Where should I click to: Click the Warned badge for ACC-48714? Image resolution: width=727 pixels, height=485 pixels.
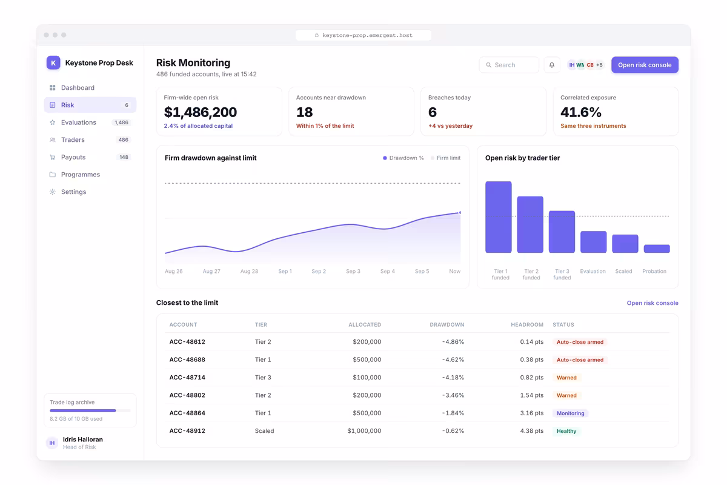[x=566, y=377]
